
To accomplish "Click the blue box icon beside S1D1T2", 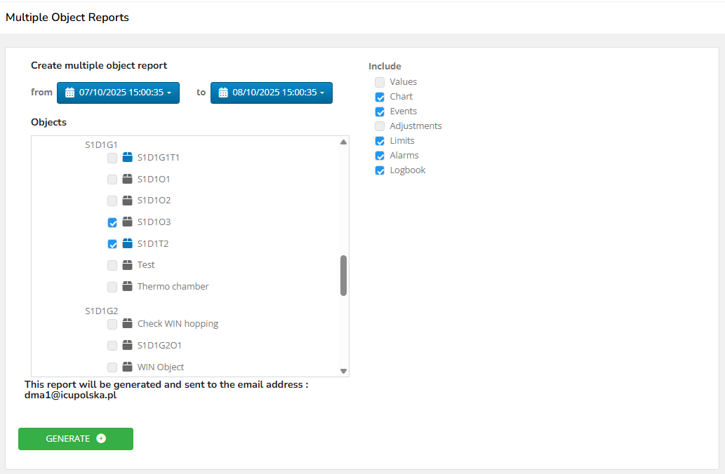I will [127, 244].
